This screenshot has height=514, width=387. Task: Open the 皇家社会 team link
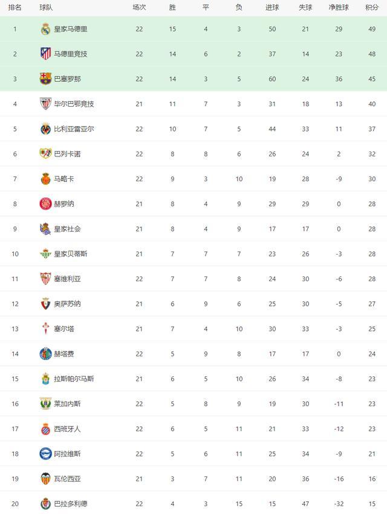tap(67, 229)
